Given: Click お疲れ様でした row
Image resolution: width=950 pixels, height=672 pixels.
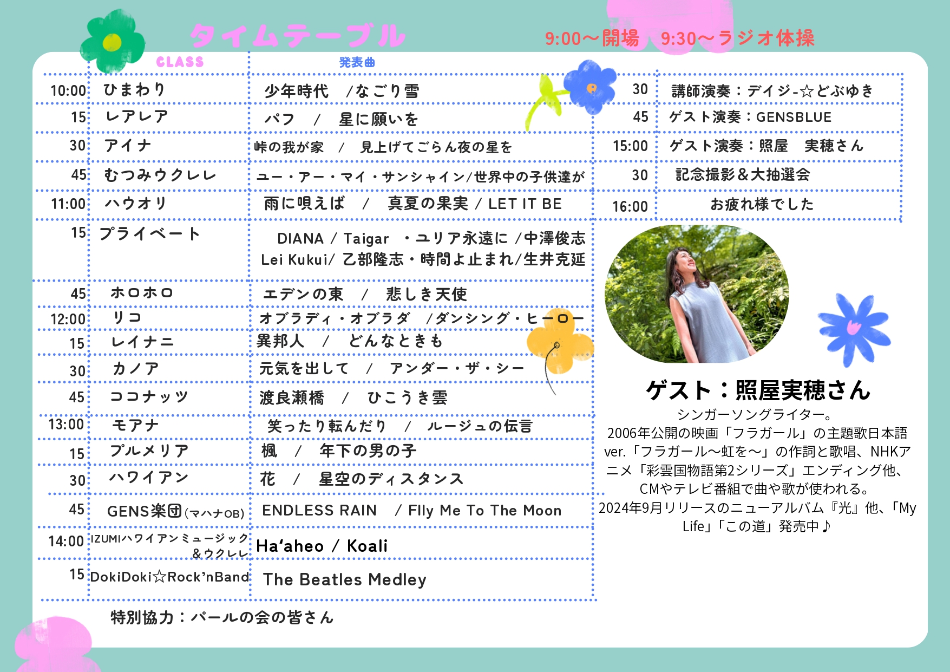Looking at the screenshot, I should pos(762,204).
